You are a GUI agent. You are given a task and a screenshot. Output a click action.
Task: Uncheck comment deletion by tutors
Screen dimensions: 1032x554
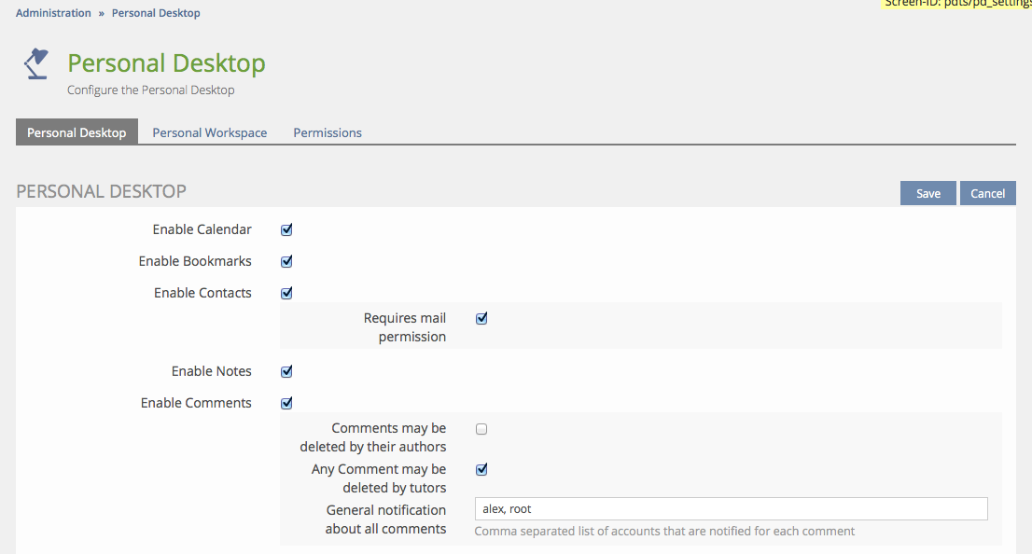tap(481, 469)
